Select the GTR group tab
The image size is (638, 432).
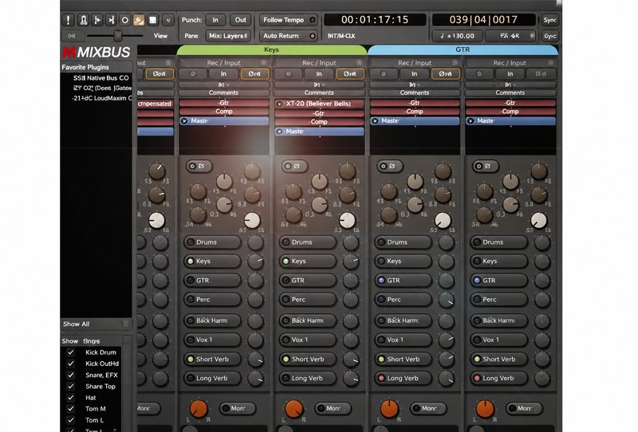[x=463, y=49]
